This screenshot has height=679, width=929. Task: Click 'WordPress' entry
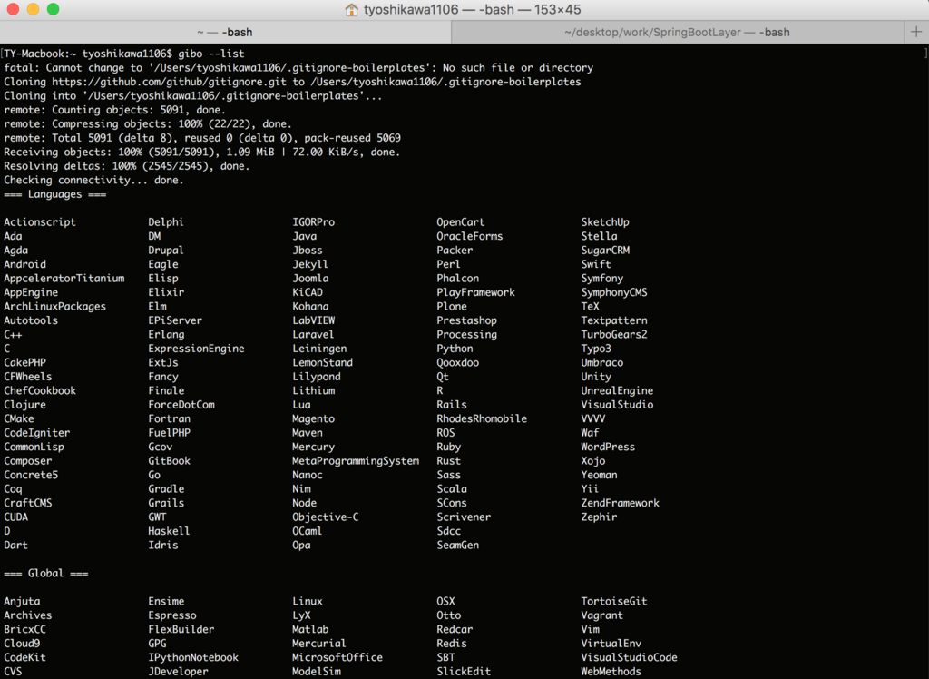(x=608, y=448)
